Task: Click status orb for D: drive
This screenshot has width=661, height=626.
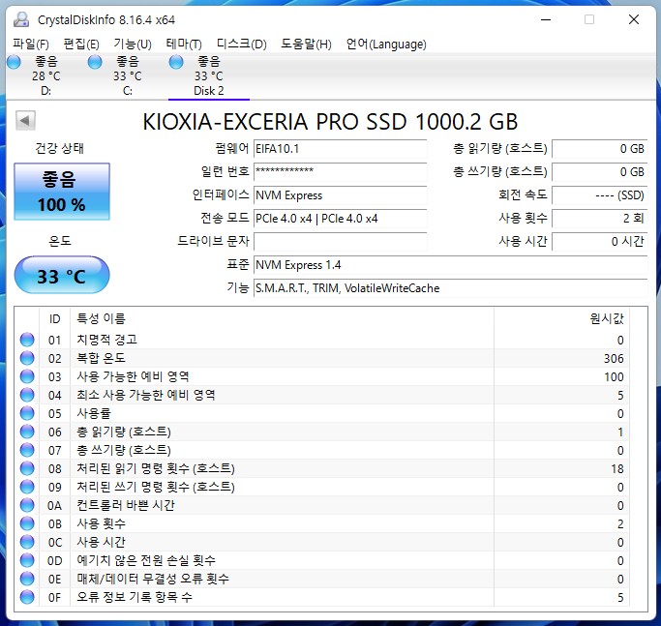Action: 14,62
